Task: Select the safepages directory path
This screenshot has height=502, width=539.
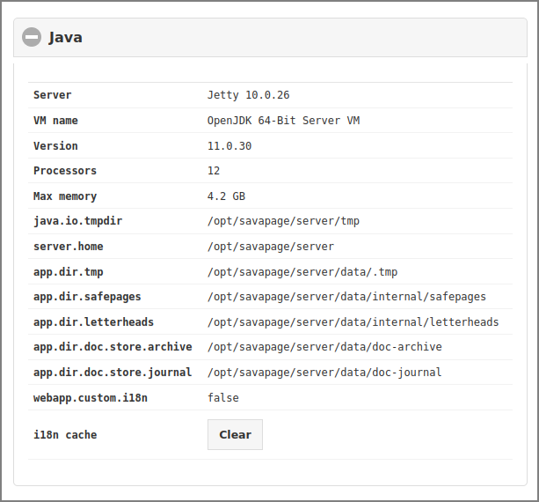Action: (x=346, y=297)
